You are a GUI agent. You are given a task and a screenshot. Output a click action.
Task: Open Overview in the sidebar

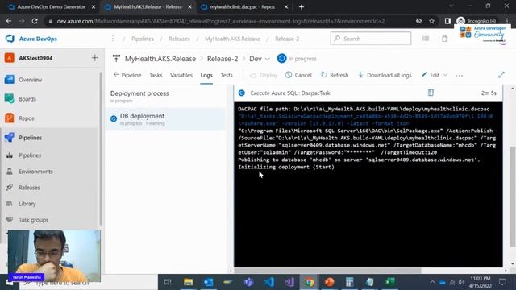coord(31,80)
